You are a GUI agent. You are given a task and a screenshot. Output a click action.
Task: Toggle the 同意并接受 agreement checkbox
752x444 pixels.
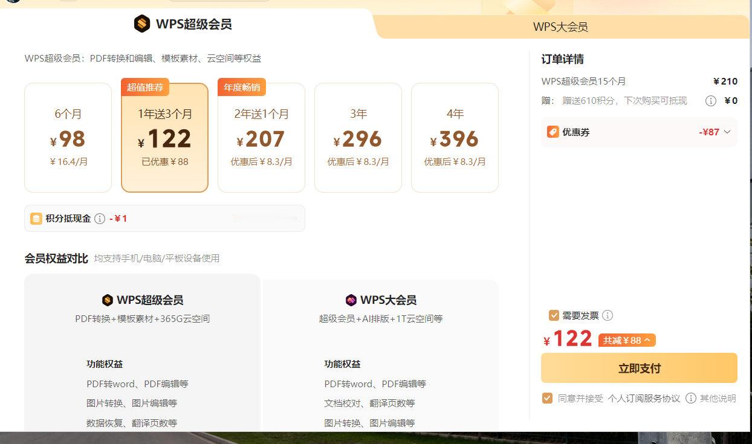[547, 398]
